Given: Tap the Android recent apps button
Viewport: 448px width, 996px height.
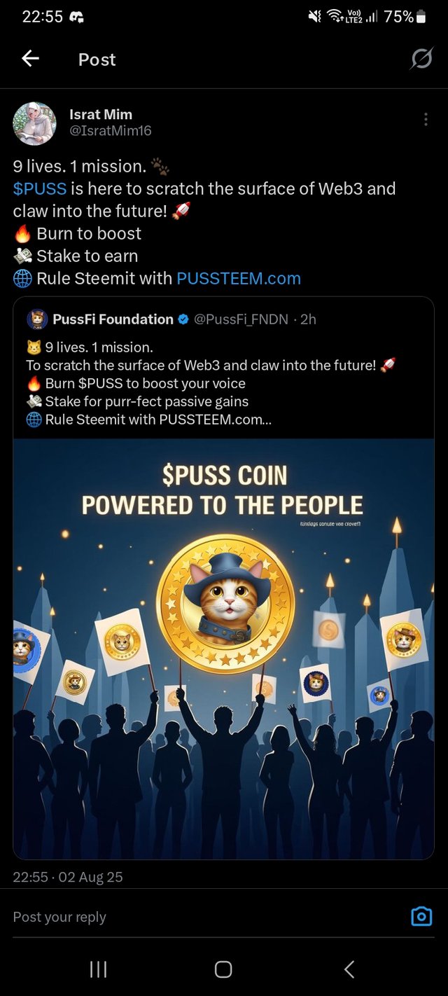Looking at the screenshot, I should tap(98, 969).
